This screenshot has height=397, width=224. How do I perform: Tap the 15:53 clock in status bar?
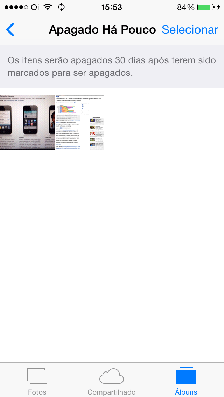tap(112, 7)
